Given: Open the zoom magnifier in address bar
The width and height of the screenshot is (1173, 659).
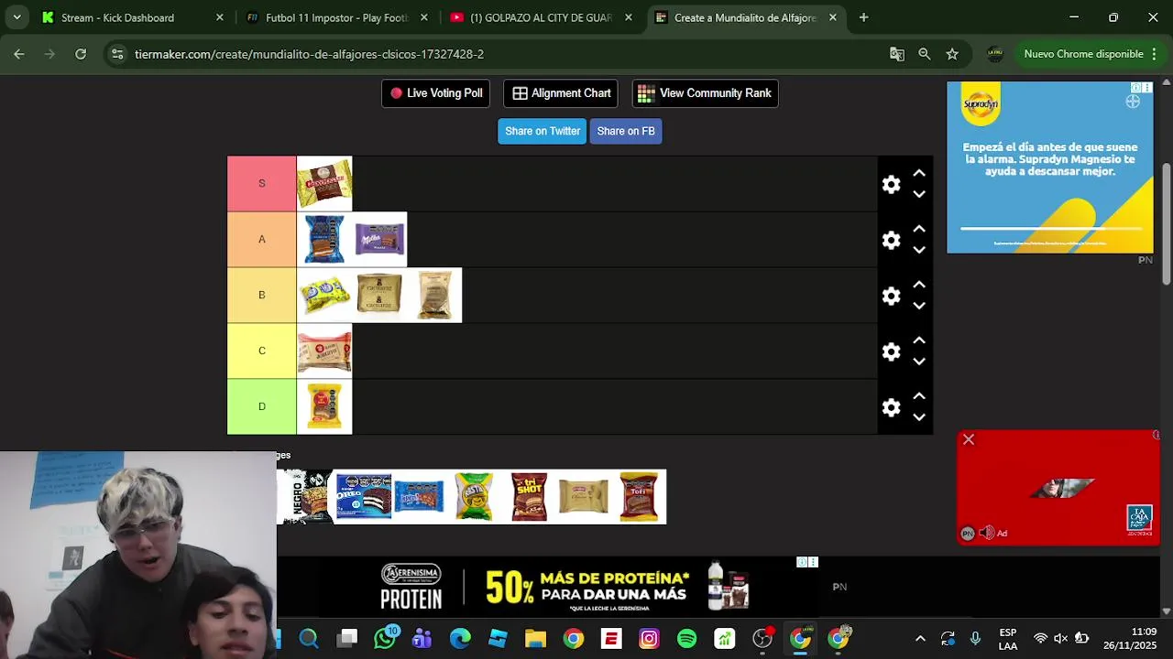Looking at the screenshot, I should [925, 54].
